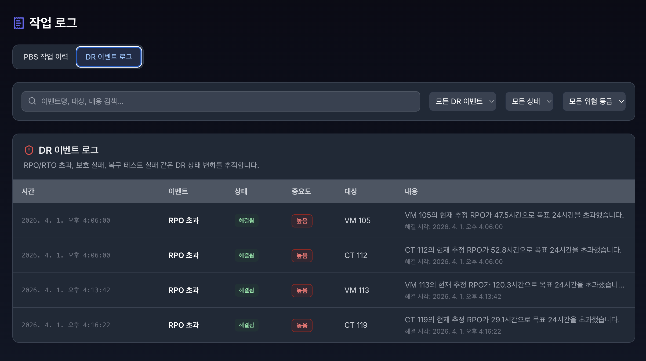The height and width of the screenshot is (361, 646).
Task: Expand the 모든 위험 등급 dropdown
Action: [594, 101]
